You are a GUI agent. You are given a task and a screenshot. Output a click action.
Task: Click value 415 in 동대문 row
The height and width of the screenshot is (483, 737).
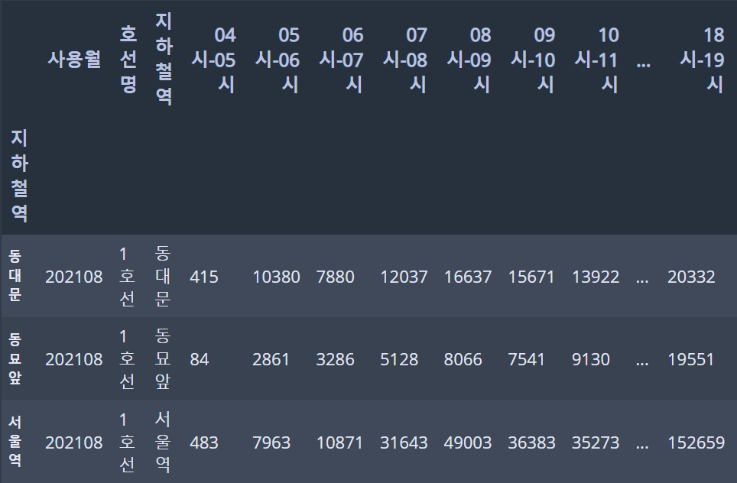(204, 277)
